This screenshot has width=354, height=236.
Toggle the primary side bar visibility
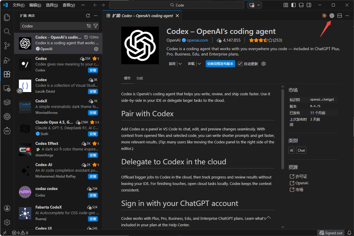[x=293, y=5]
